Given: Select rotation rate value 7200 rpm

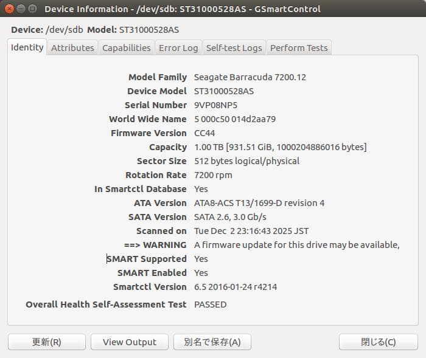Looking at the screenshot, I should (213, 175).
